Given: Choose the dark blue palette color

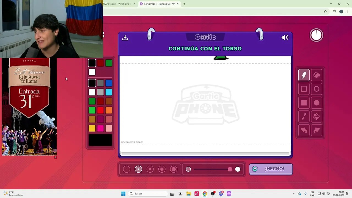Looking at the screenshot, I should (x=109, y=83).
